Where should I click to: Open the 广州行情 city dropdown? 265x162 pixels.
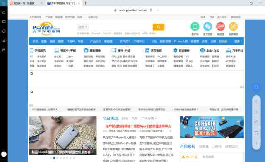[x=149, y=118]
